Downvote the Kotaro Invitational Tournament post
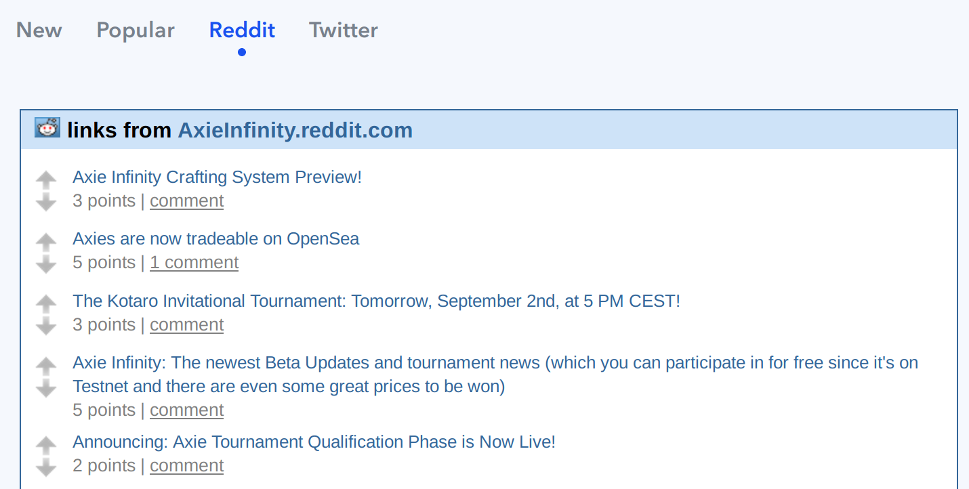This screenshot has height=489, width=969. [46, 326]
